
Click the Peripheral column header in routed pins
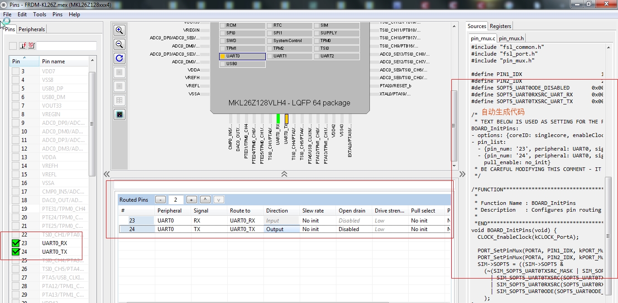coord(173,211)
